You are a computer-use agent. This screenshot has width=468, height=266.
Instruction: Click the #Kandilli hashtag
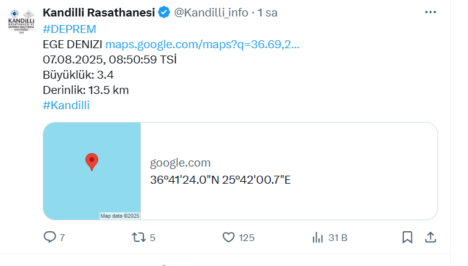(x=67, y=106)
